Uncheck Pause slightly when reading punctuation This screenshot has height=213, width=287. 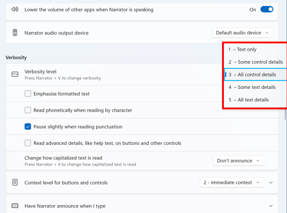pos(28,127)
